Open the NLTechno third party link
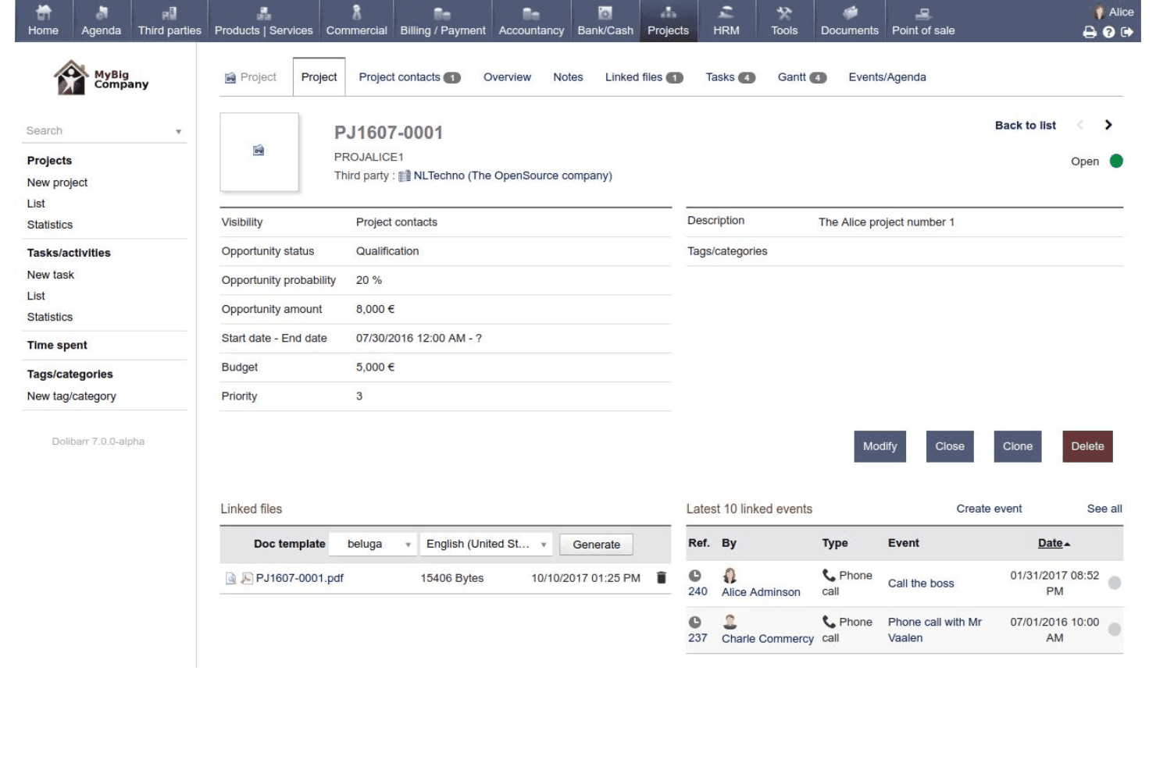The height and width of the screenshot is (770, 1156). click(512, 176)
